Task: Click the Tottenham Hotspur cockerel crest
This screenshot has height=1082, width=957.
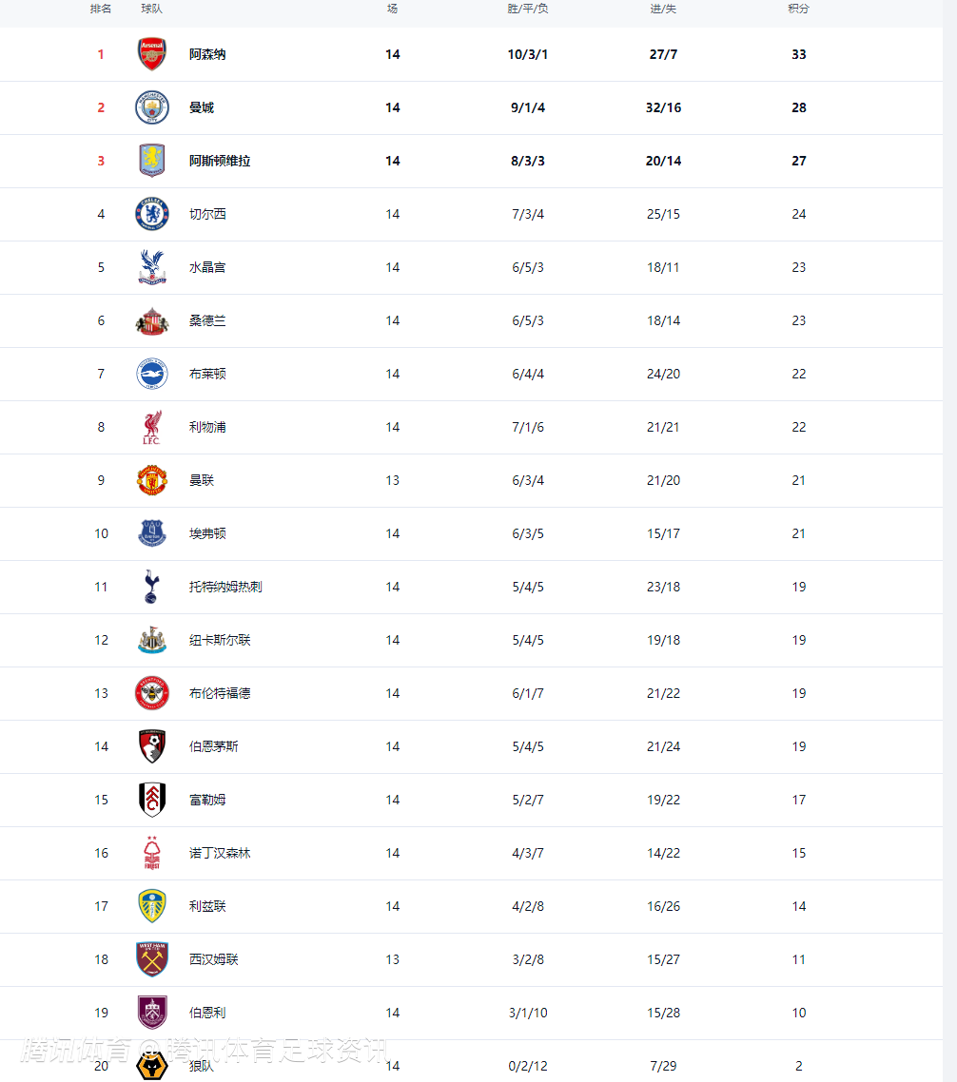Action: [152, 587]
